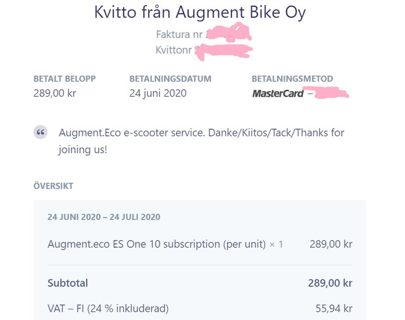The height and width of the screenshot is (320, 405).
Task: Select the payment date 24 juni 2020
Action: (158, 93)
